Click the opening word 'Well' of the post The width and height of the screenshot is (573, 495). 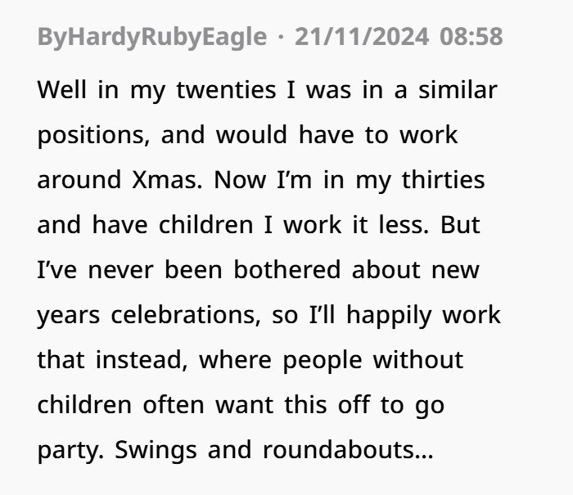coord(62,90)
